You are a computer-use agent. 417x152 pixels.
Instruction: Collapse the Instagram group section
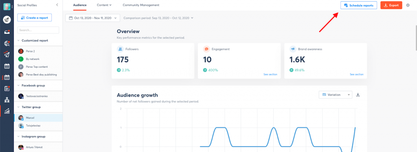coord(18,136)
